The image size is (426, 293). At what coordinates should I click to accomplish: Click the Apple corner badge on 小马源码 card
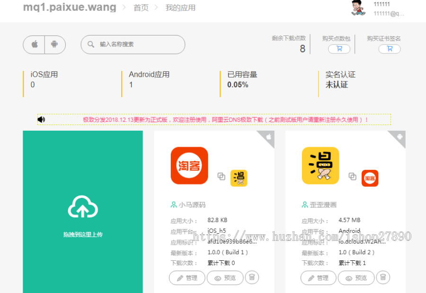[268, 137]
